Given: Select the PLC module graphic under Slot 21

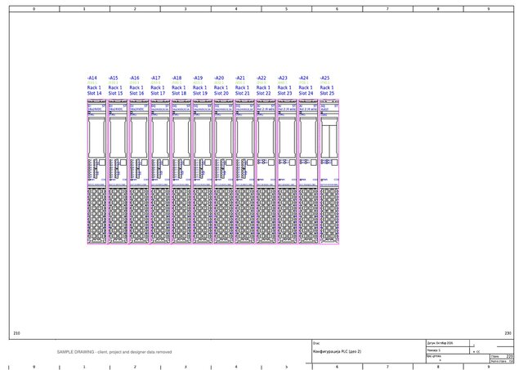Looking at the screenshot, I should 245,172.
